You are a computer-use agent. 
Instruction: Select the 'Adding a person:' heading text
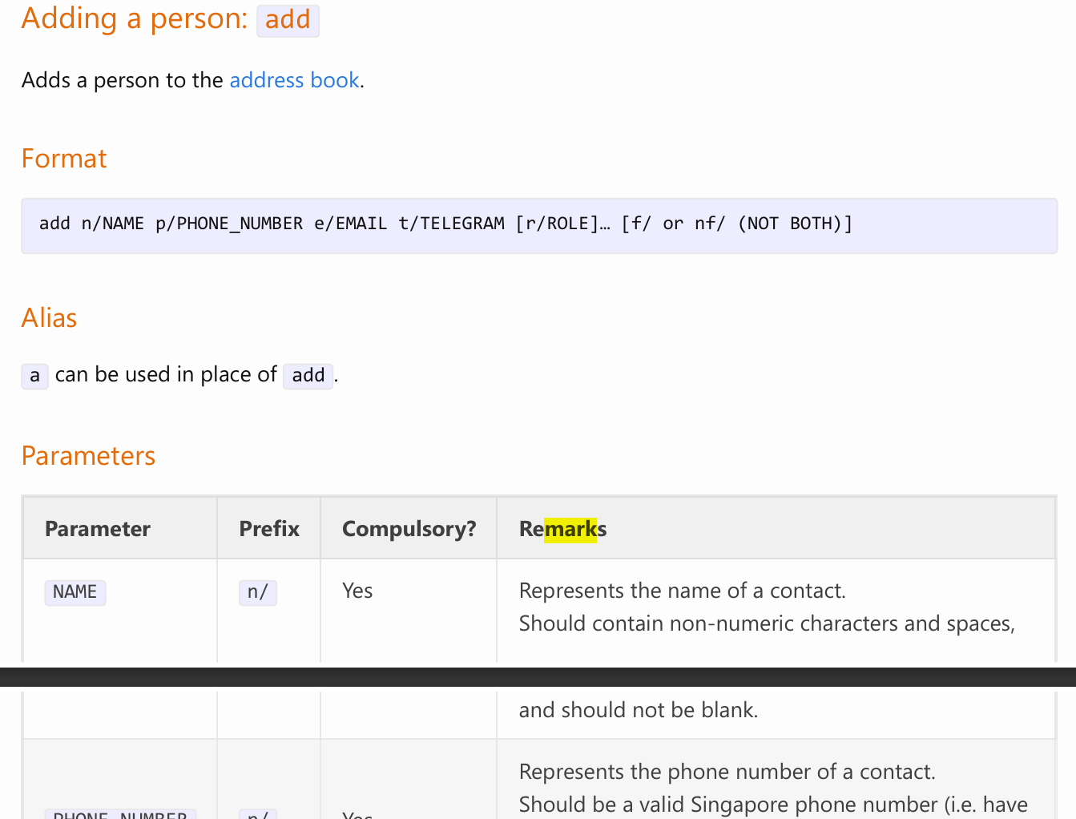click(x=135, y=18)
